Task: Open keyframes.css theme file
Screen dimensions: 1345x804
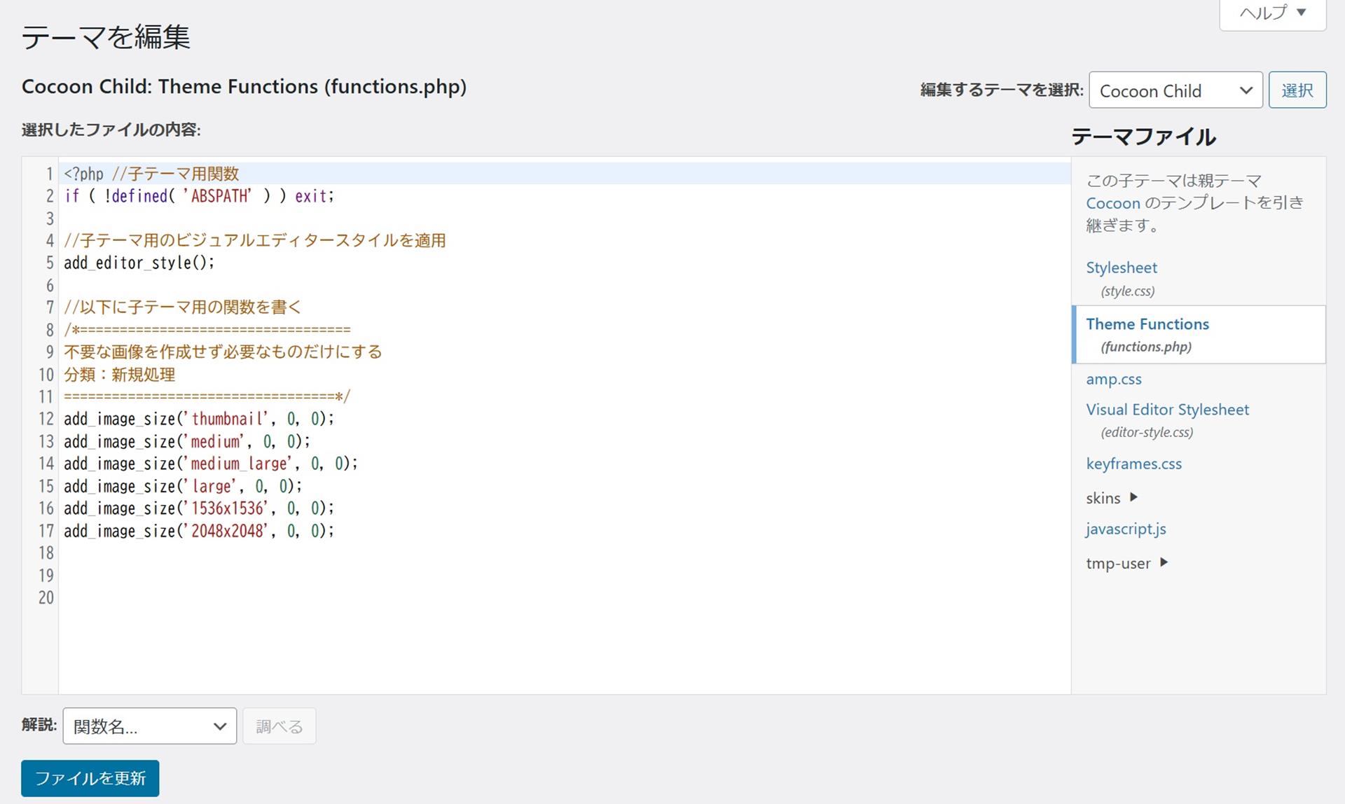Action: [1133, 464]
